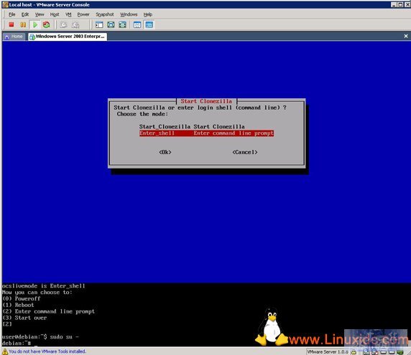Click the orange Suspend button
411x355 pixels.
coord(23,24)
